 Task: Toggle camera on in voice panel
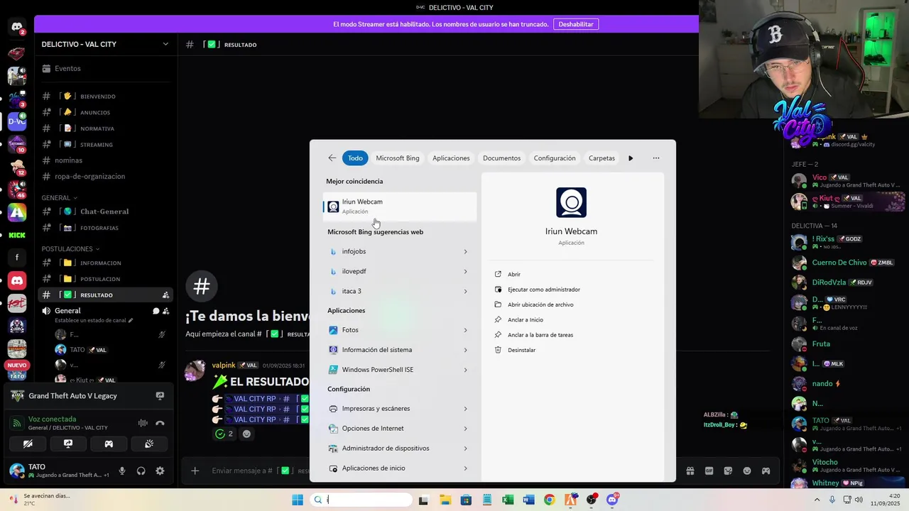[x=28, y=444]
